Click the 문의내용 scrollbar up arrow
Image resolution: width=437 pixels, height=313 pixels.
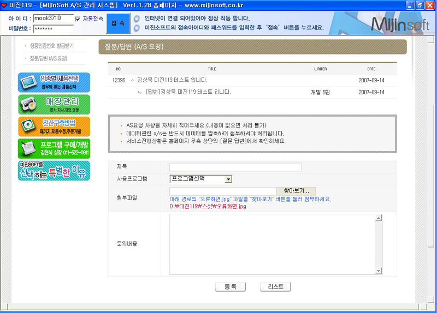tap(379, 218)
